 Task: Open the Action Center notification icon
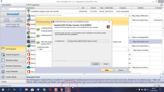pyautogui.click(x=160, y=90)
